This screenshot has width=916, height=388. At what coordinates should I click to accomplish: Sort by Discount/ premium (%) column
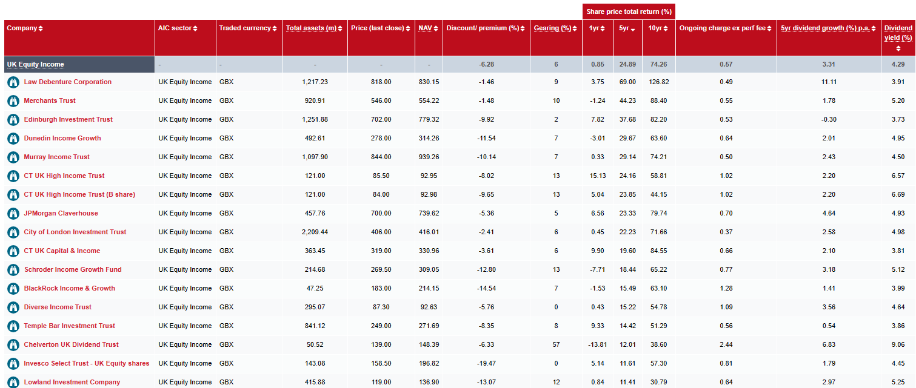[486, 28]
